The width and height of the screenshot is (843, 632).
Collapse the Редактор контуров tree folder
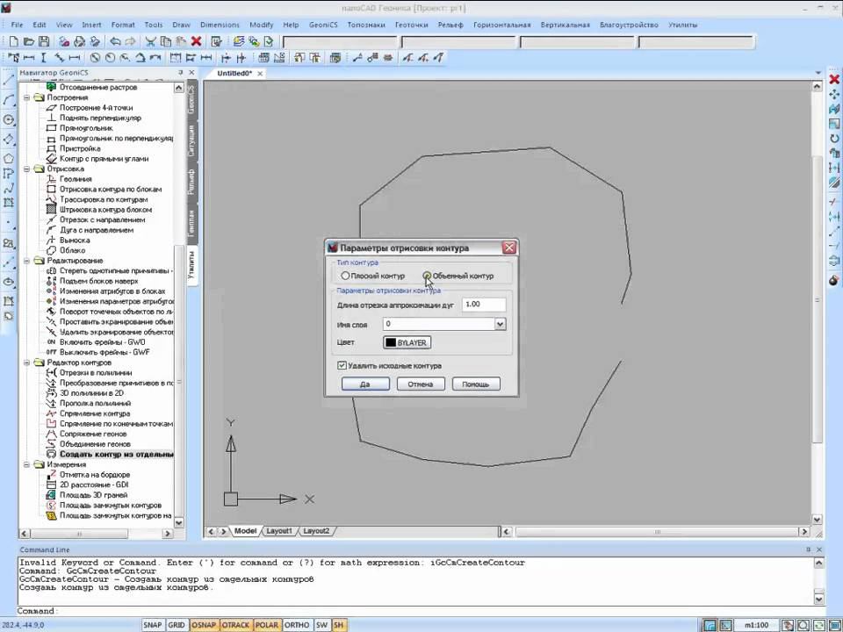tap(27, 363)
